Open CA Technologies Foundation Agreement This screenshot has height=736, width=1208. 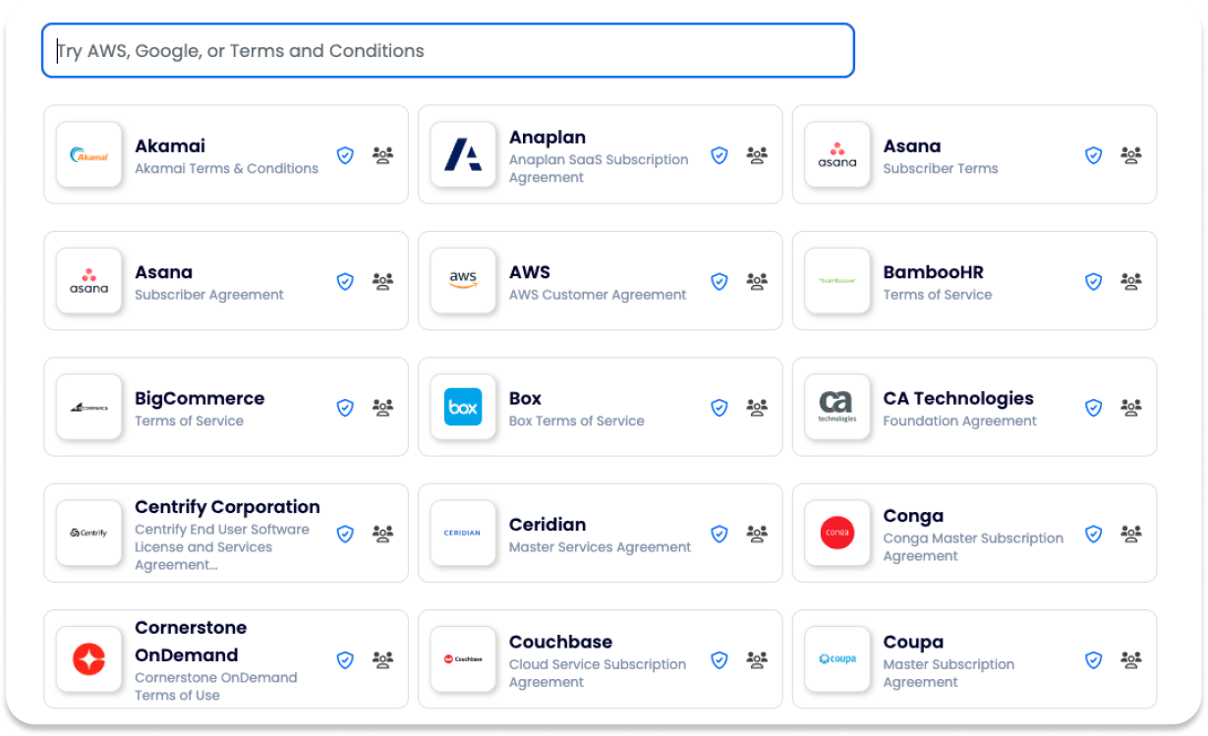[960, 421]
